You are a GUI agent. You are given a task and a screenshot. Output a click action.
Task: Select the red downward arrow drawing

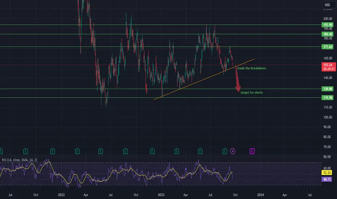pyautogui.click(x=238, y=79)
